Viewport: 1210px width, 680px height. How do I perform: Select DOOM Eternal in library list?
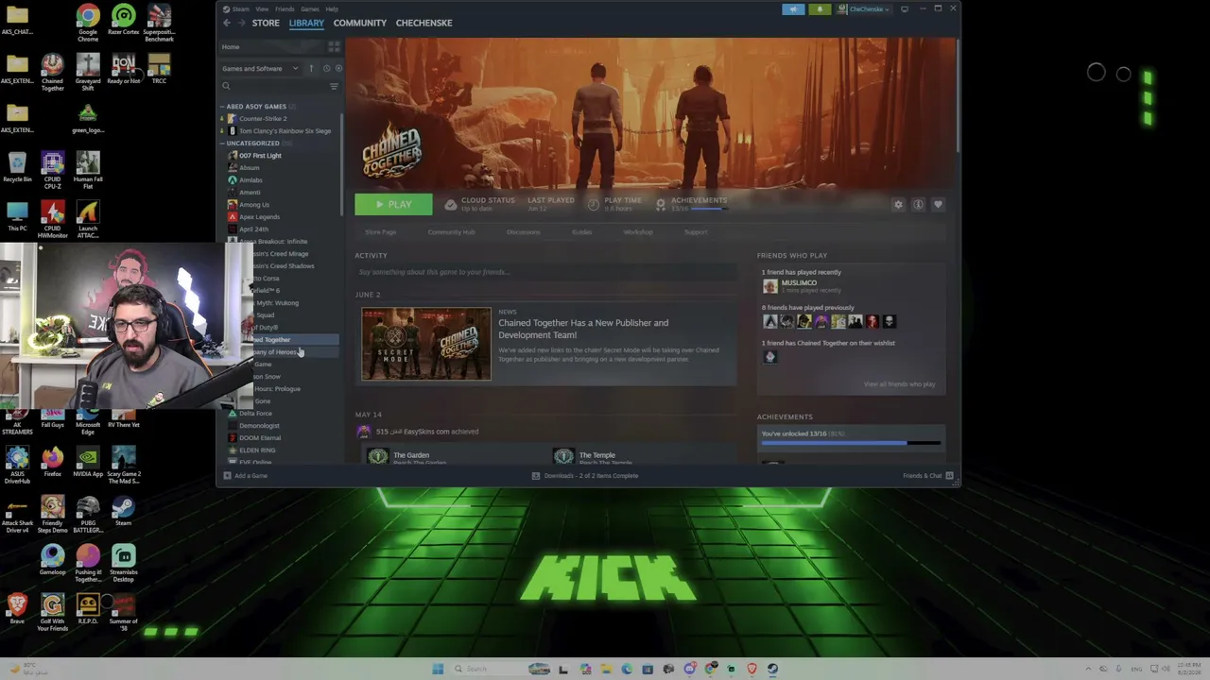(x=253, y=438)
